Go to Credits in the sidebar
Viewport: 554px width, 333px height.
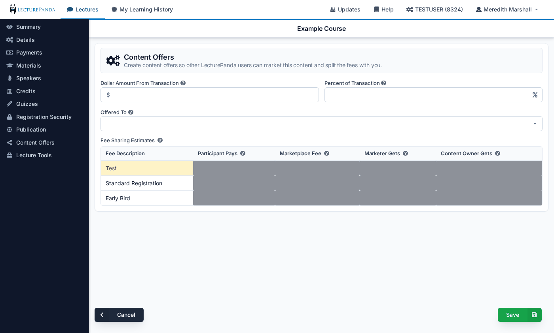pyautogui.click(x=26, y=91)
